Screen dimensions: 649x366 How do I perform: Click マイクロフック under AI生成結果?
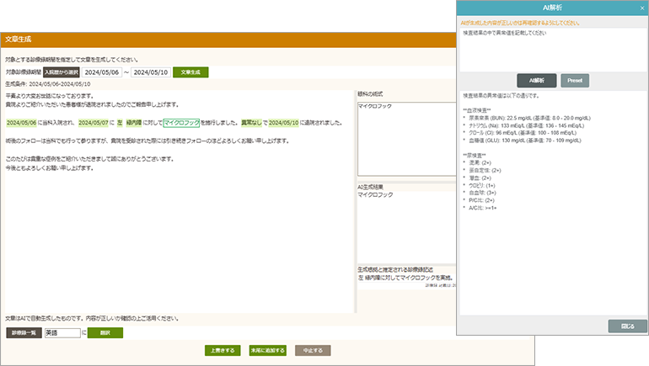[375, 194]
